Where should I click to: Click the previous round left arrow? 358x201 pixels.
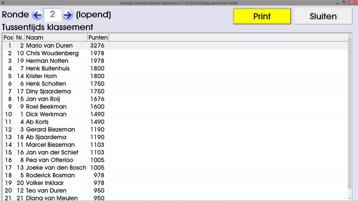pos(38,15)
